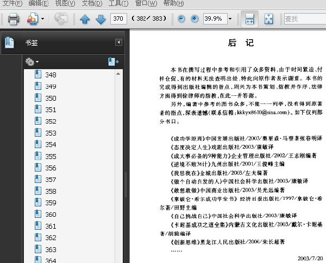Click the bookmark icon beside 362
The height and width of the screenshot is (263, 326).
tap(38, 237)
